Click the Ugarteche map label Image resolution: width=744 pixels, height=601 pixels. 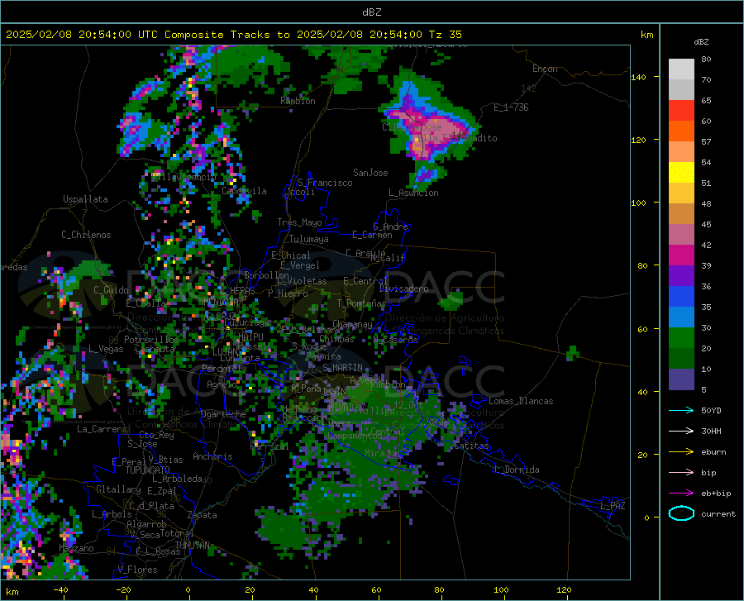223,414
